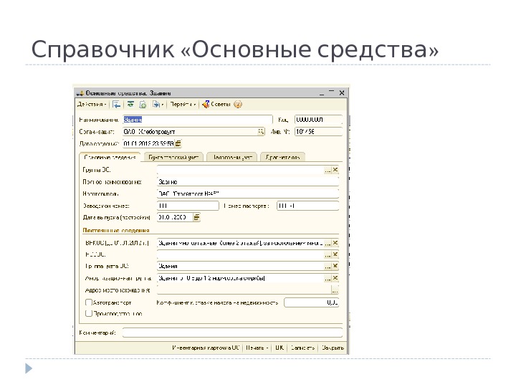Click the Заводской номер field
The width and height of the screenshot is (516, 387).
(188, 206)
